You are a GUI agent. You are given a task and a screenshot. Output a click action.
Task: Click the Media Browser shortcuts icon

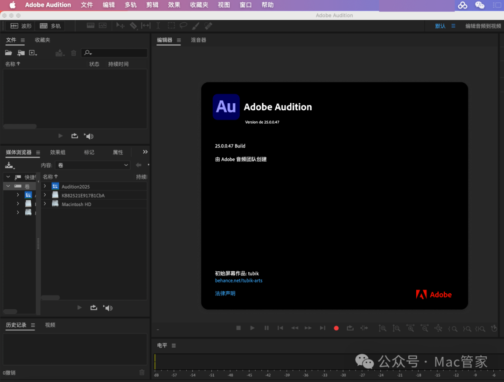10,165
